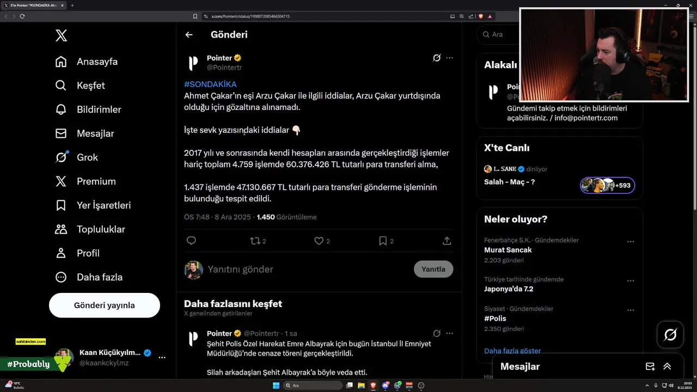Screen dimensions: 697x392
Task: Open Kaan Küçükyılmaz account menu dots
Action: coord(162,358)
